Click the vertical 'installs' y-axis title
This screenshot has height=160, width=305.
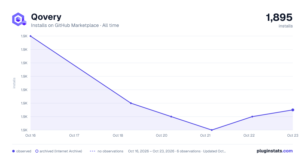click(x=14, y=83)
